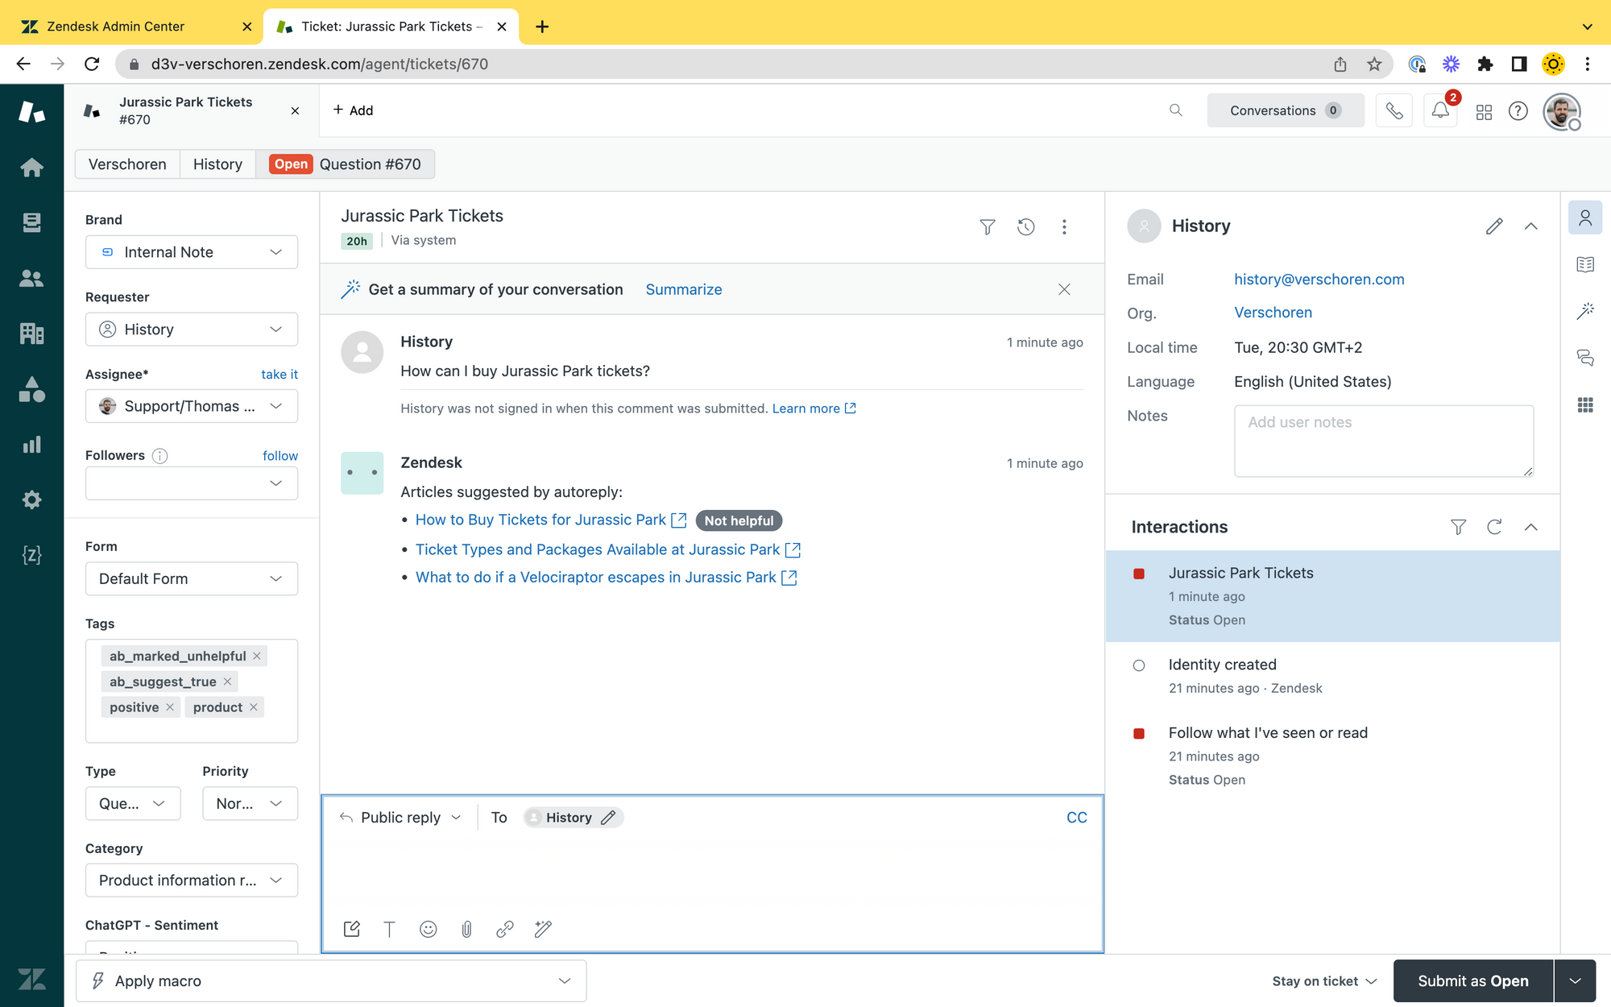Viewport: 1611px width, 1007px height.
Task: Attach a file with paperclip icon
Action: (x=466, y=929)
